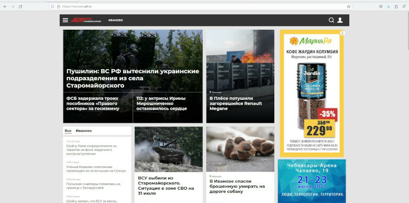Open the Firefox application menu
The width and height of the screenshot is (409, 203).
(x=404, y=6)
